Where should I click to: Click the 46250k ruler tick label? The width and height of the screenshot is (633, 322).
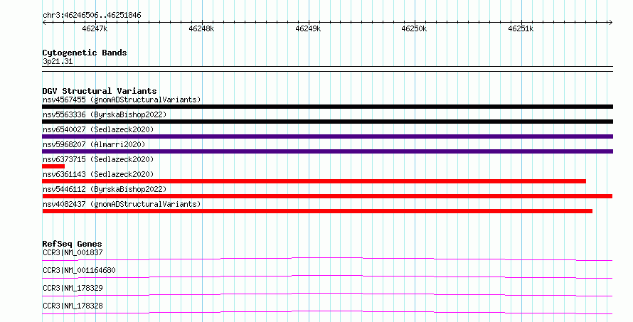point(414,28)
